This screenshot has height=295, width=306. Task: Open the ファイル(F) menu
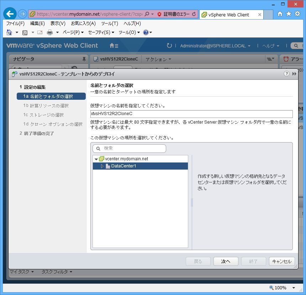click(x=15, y=24)
